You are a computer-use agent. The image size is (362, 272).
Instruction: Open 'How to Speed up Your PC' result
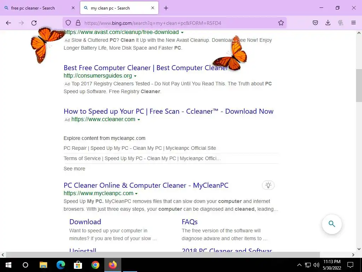(x=169, y=111)
